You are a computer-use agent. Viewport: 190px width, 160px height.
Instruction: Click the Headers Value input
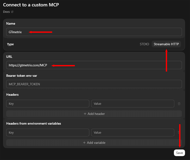133,104
